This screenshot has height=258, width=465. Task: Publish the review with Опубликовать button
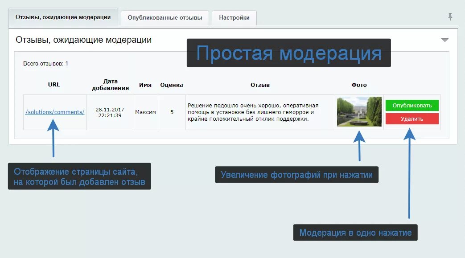pos(412,105)
